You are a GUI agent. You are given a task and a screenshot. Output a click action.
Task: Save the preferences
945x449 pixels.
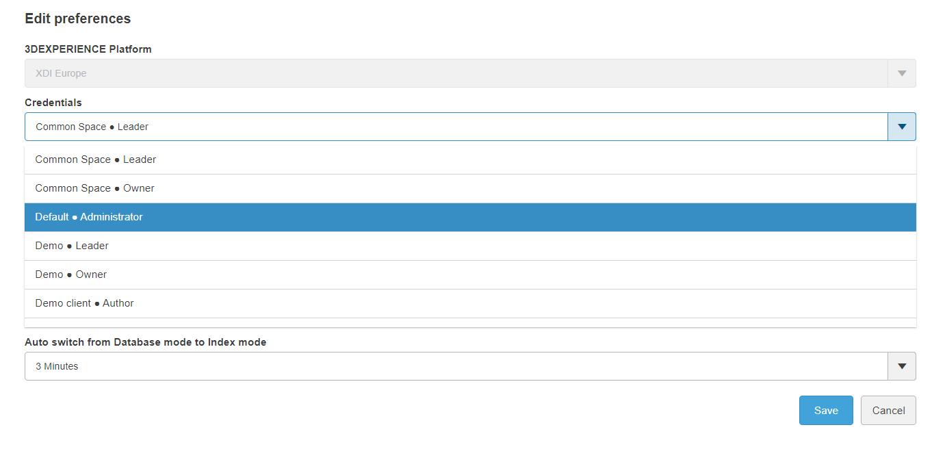pyautogui.click(x=825, y=410)
